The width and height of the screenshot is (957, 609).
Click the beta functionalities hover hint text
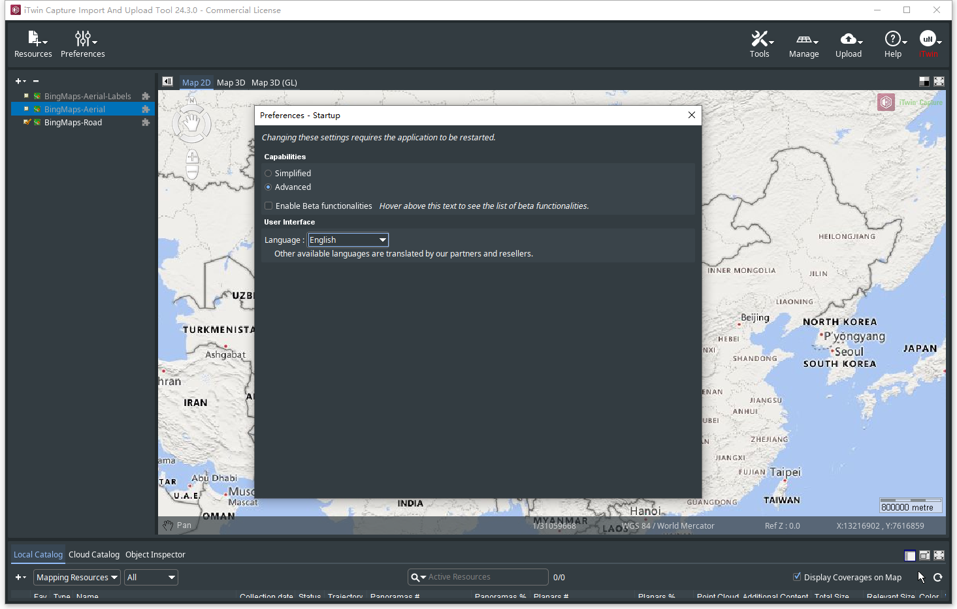(x=484, y=206)
